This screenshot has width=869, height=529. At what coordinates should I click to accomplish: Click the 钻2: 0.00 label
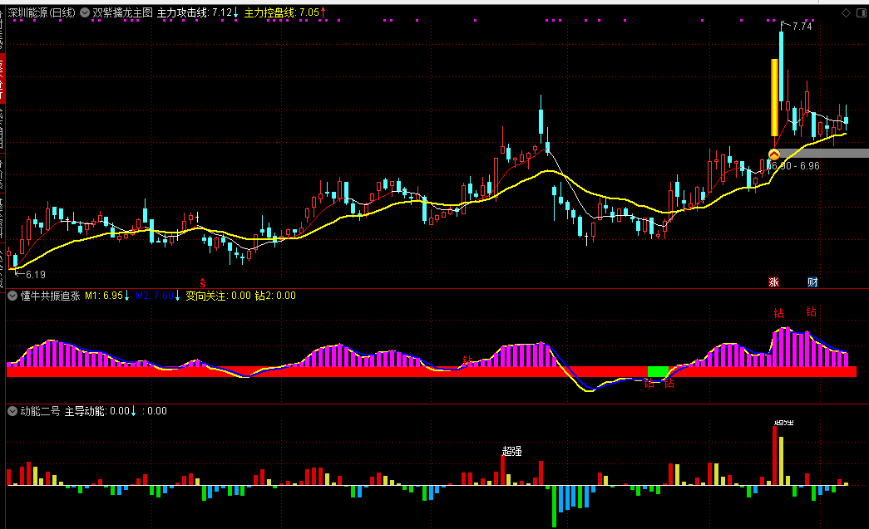click(275, 296)
